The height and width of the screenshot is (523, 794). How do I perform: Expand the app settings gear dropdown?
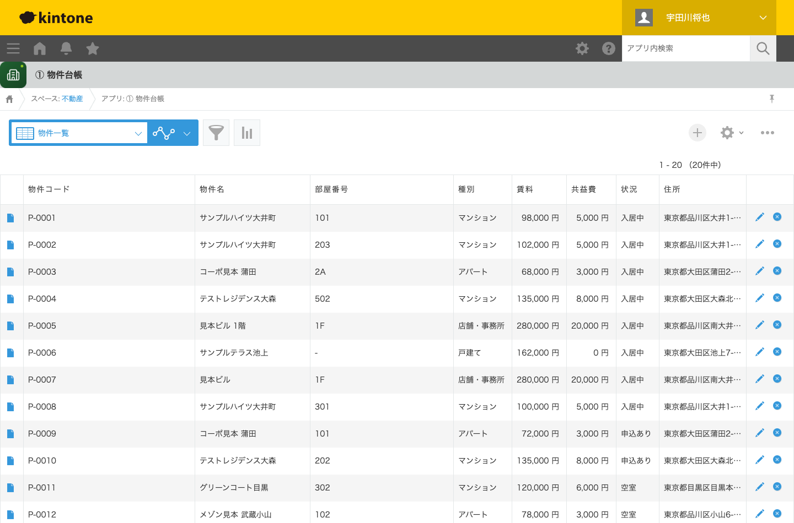(732, 133)
